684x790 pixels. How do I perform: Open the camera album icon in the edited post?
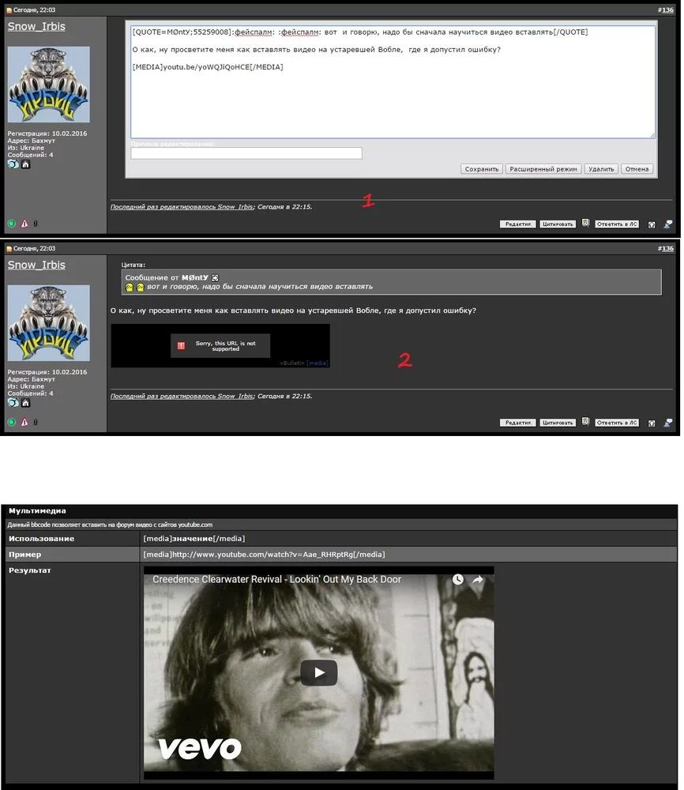tap(13, 164)
